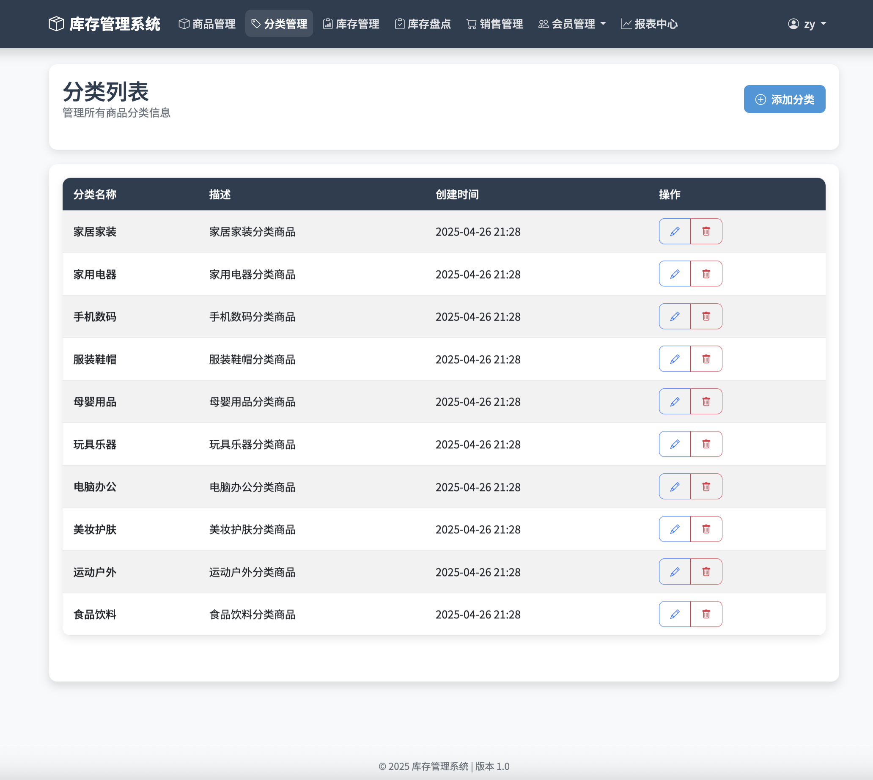Edit the 电脑办公 category
Screen dimensions: 873x780
675,486
